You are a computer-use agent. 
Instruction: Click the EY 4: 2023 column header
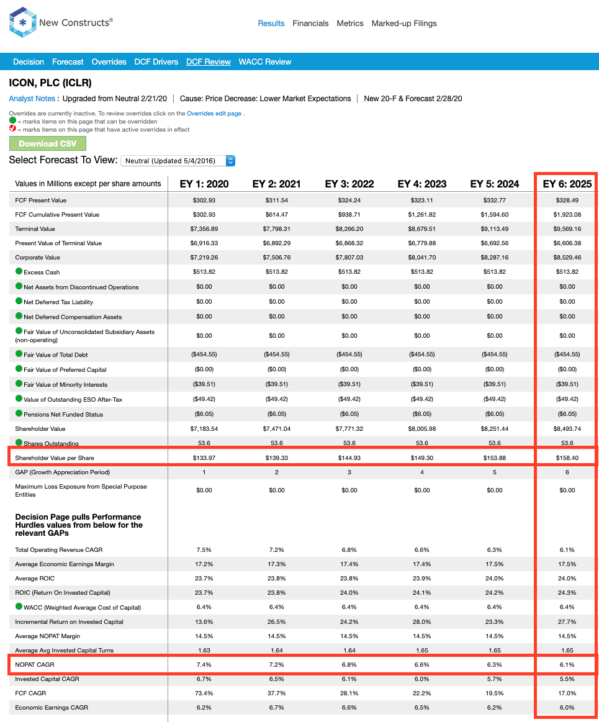[422, 184]
